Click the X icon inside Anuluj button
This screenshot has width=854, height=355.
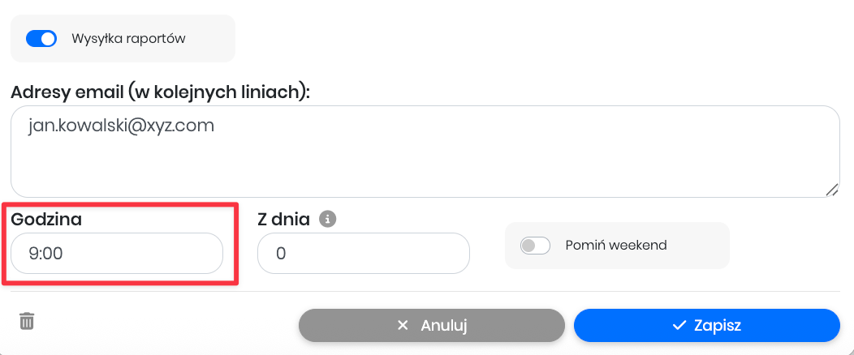coord(402,326)
